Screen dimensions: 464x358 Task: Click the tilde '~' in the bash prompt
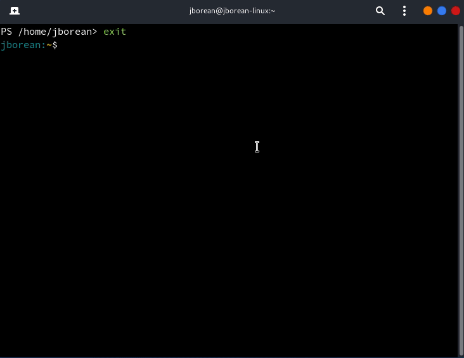49,45
